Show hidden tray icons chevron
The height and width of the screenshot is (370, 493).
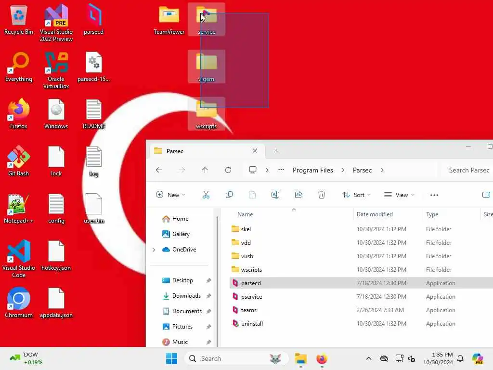[x=369, y=358]
